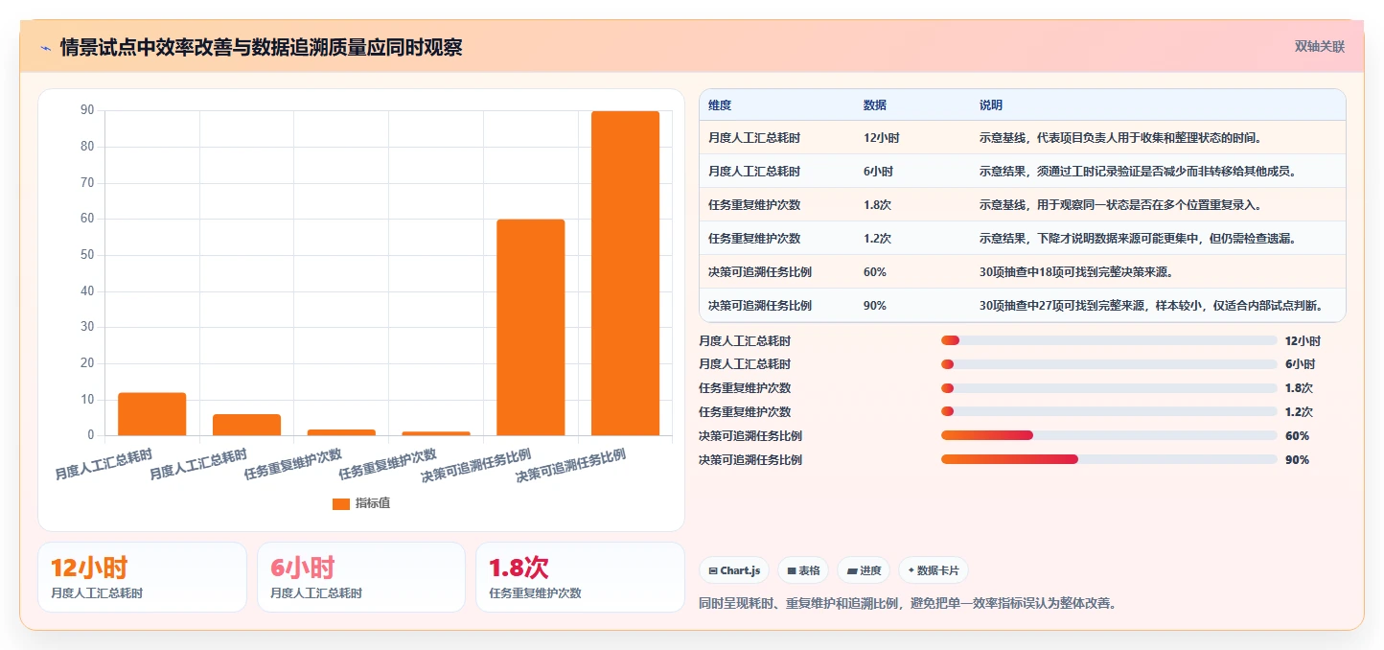
Task: Click the 12小时 cell in the table
Action: click(882, 138)
